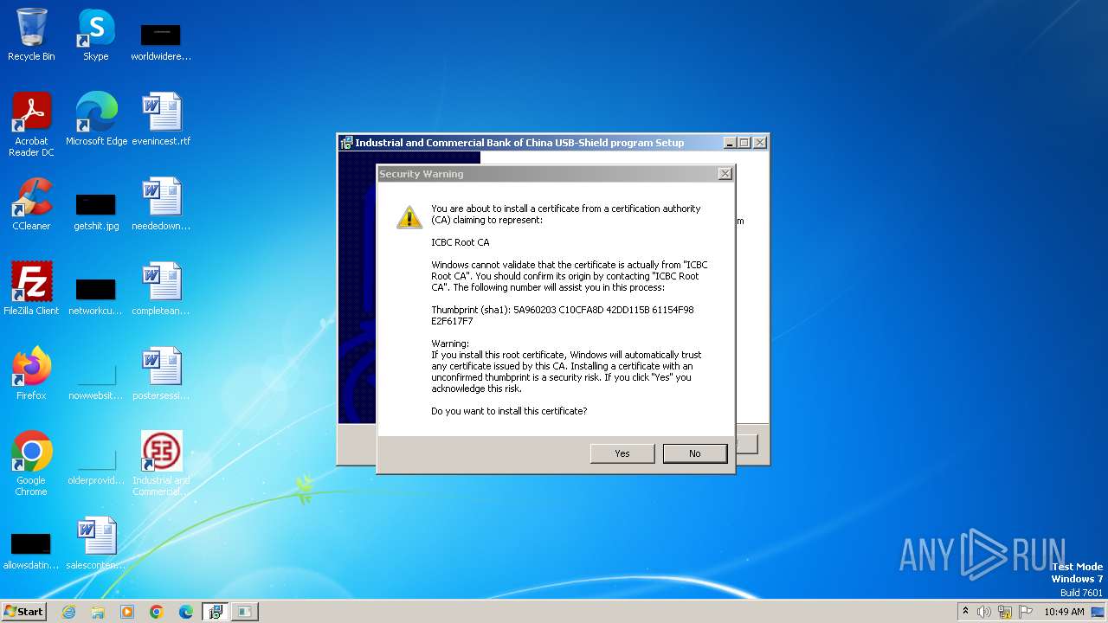Screen dimensions: 1108x623
Task: Open Edge from the taskbar
Action: point(186,612)
